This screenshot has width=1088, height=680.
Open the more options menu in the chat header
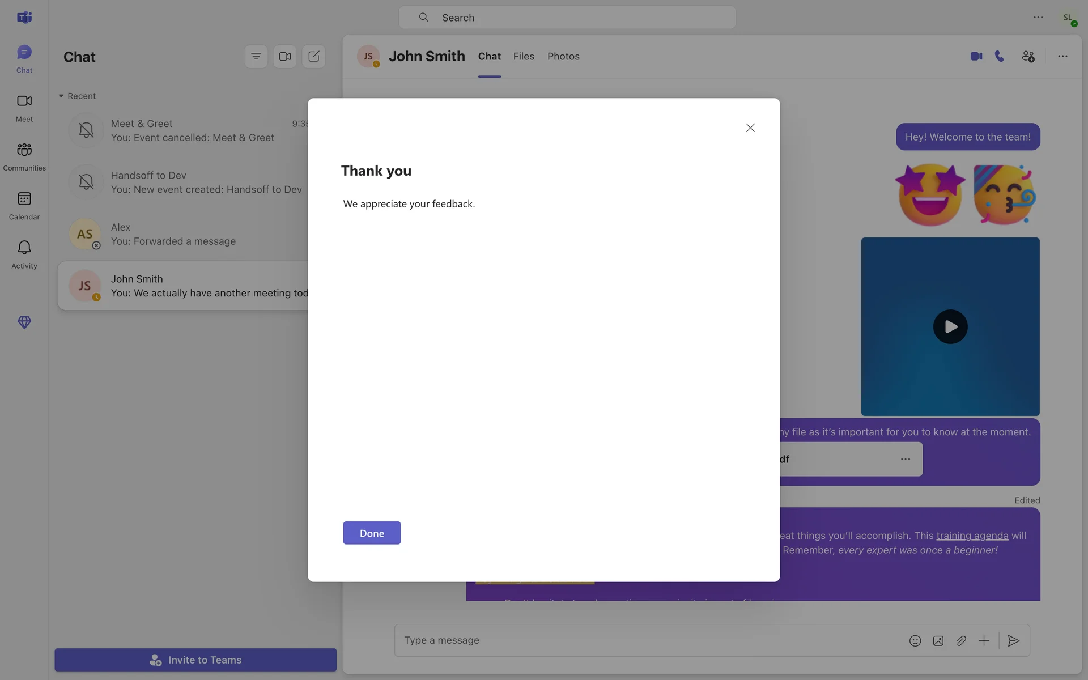coord(1062,56)
